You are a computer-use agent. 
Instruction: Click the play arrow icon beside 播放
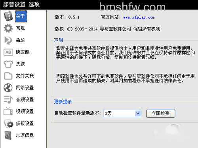coord(8,40)
